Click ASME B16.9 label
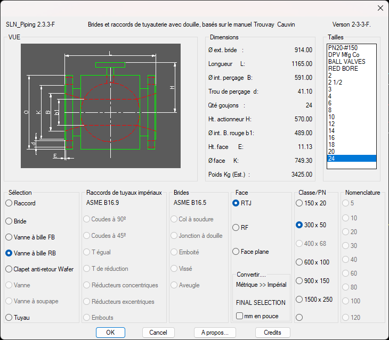The width and height of the screenshot is (389, 340). [102, 203]
